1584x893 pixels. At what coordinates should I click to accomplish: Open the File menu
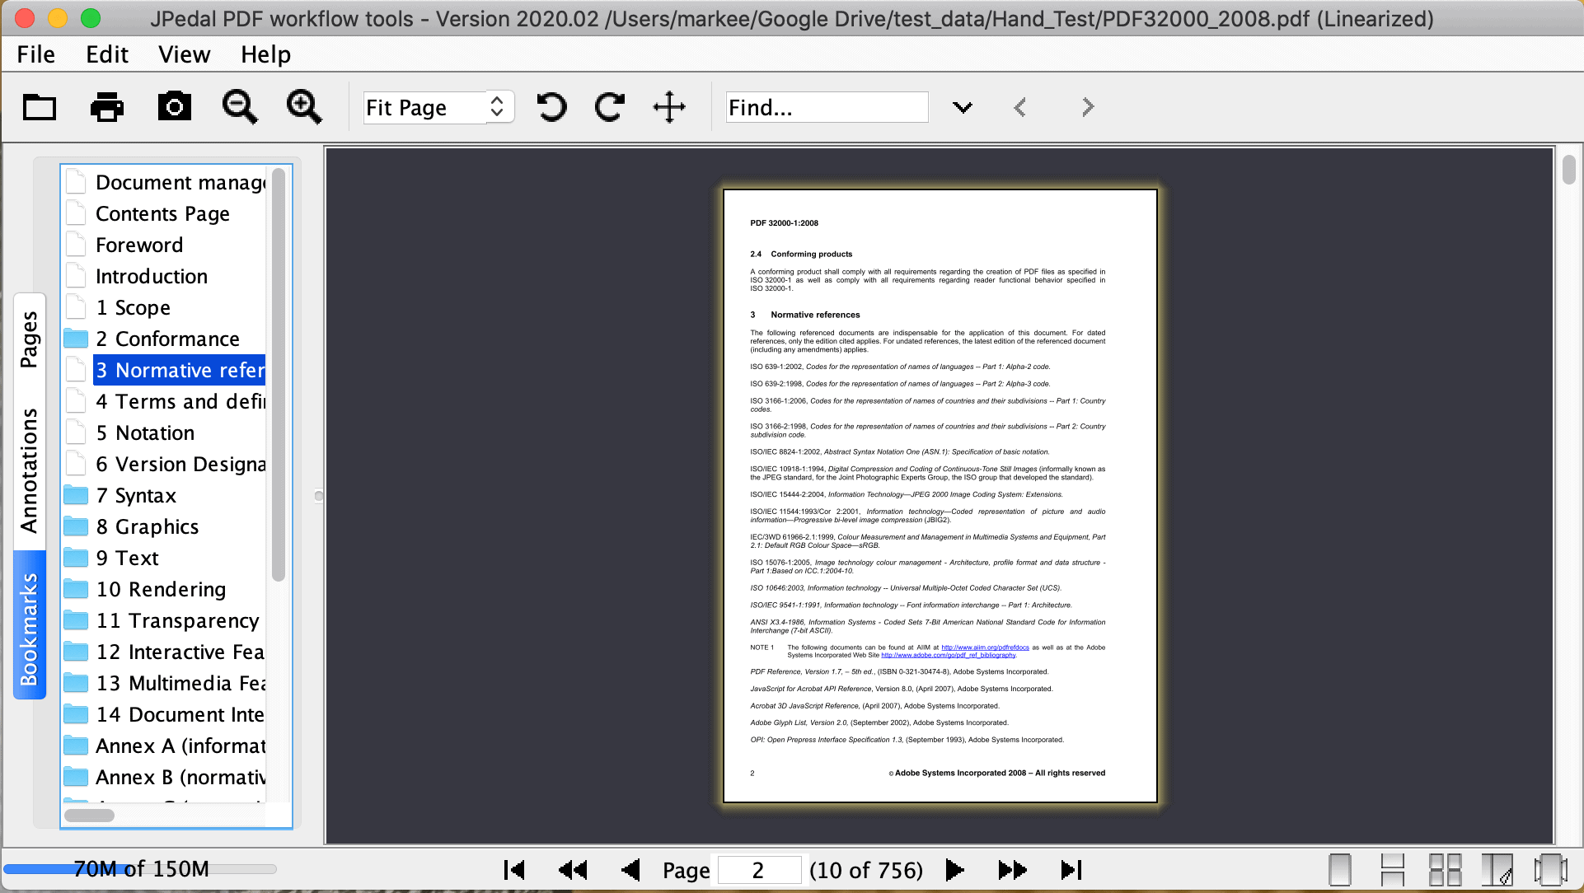tap(36, 54)
